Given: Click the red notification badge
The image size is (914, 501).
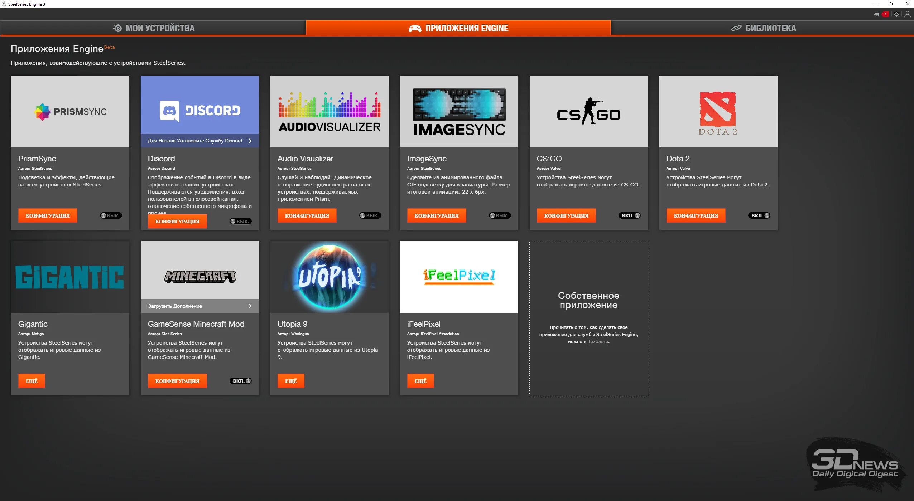Looking at the screenshot, I should point(886,15).
